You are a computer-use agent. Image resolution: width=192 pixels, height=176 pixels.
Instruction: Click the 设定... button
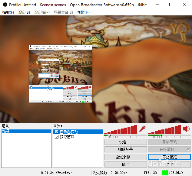[126, 142]
